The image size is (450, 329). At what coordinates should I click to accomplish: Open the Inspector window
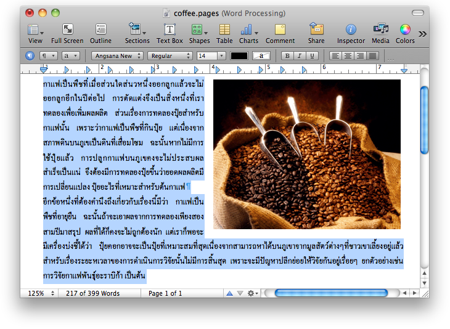point(351,34)
